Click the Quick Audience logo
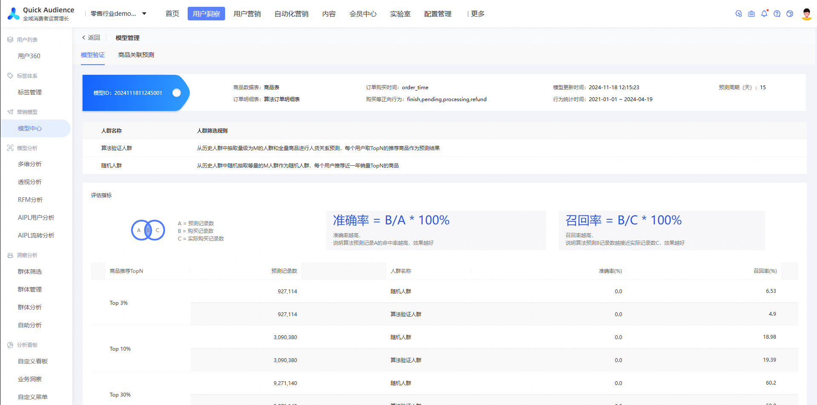 point(41,14)
